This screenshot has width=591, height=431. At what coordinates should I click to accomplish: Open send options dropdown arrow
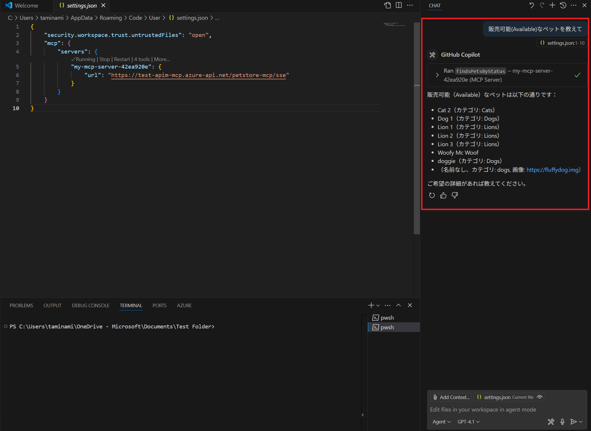pos(581,422)
